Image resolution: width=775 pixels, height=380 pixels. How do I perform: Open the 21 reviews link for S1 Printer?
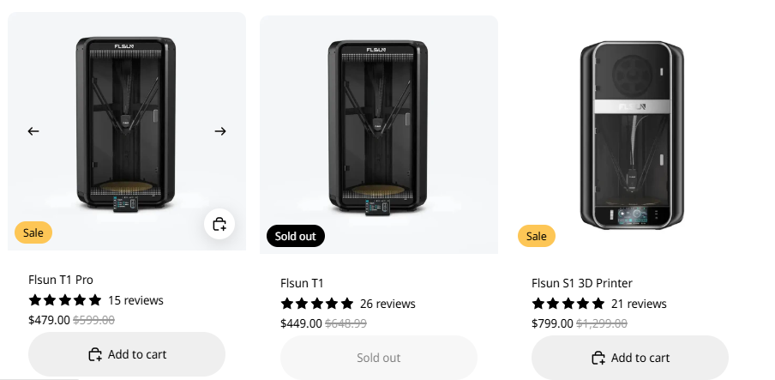[639, 304]
